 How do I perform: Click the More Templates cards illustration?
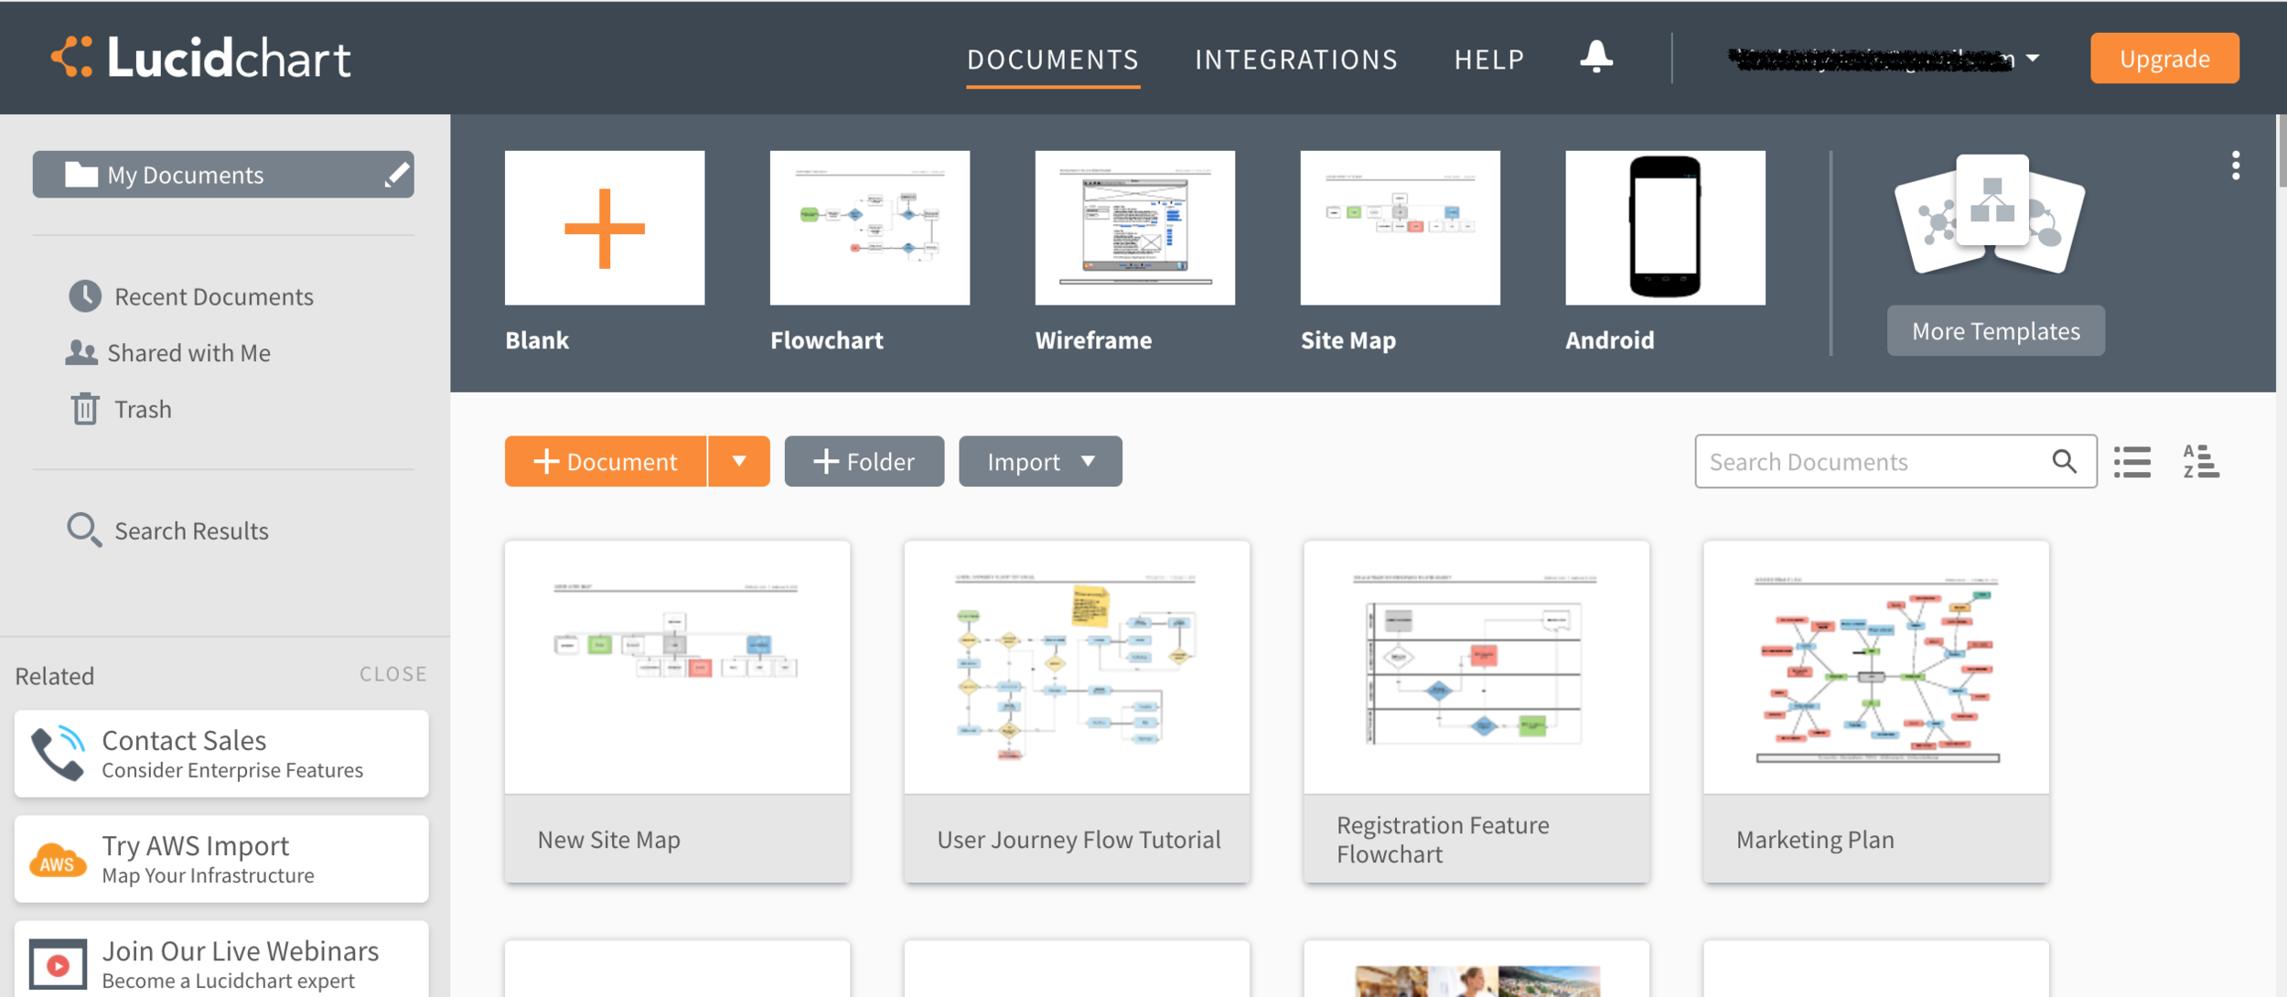(1990, 214)
